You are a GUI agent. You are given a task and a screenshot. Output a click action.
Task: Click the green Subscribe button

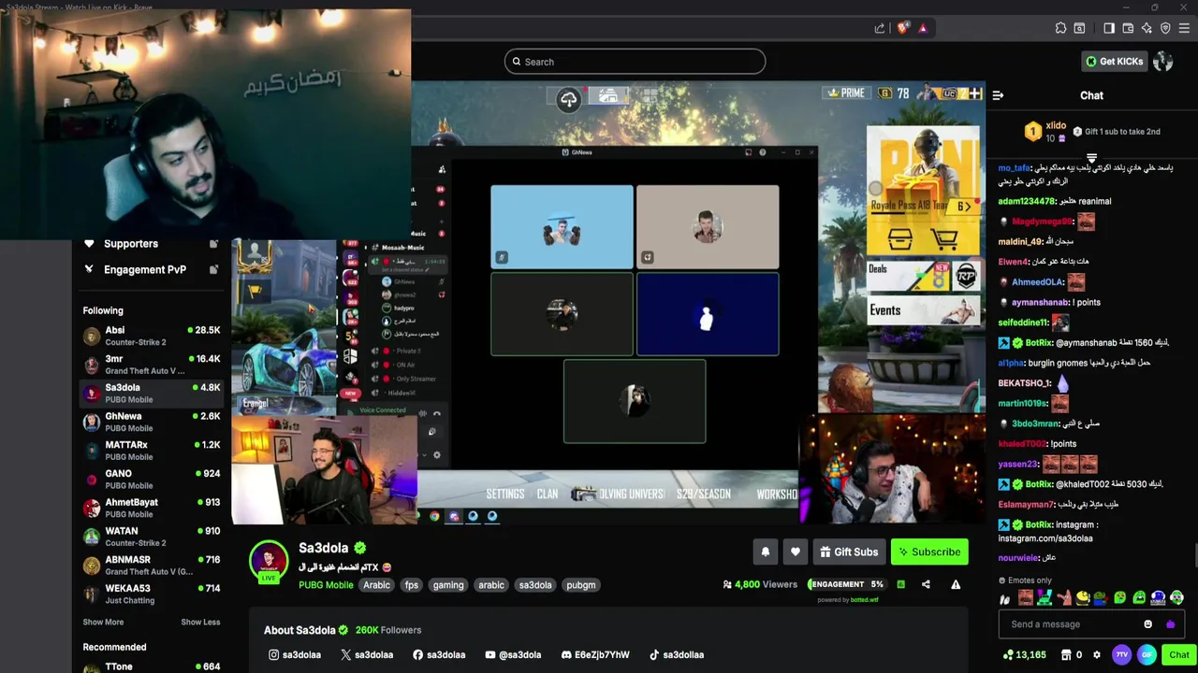(929, 552)
